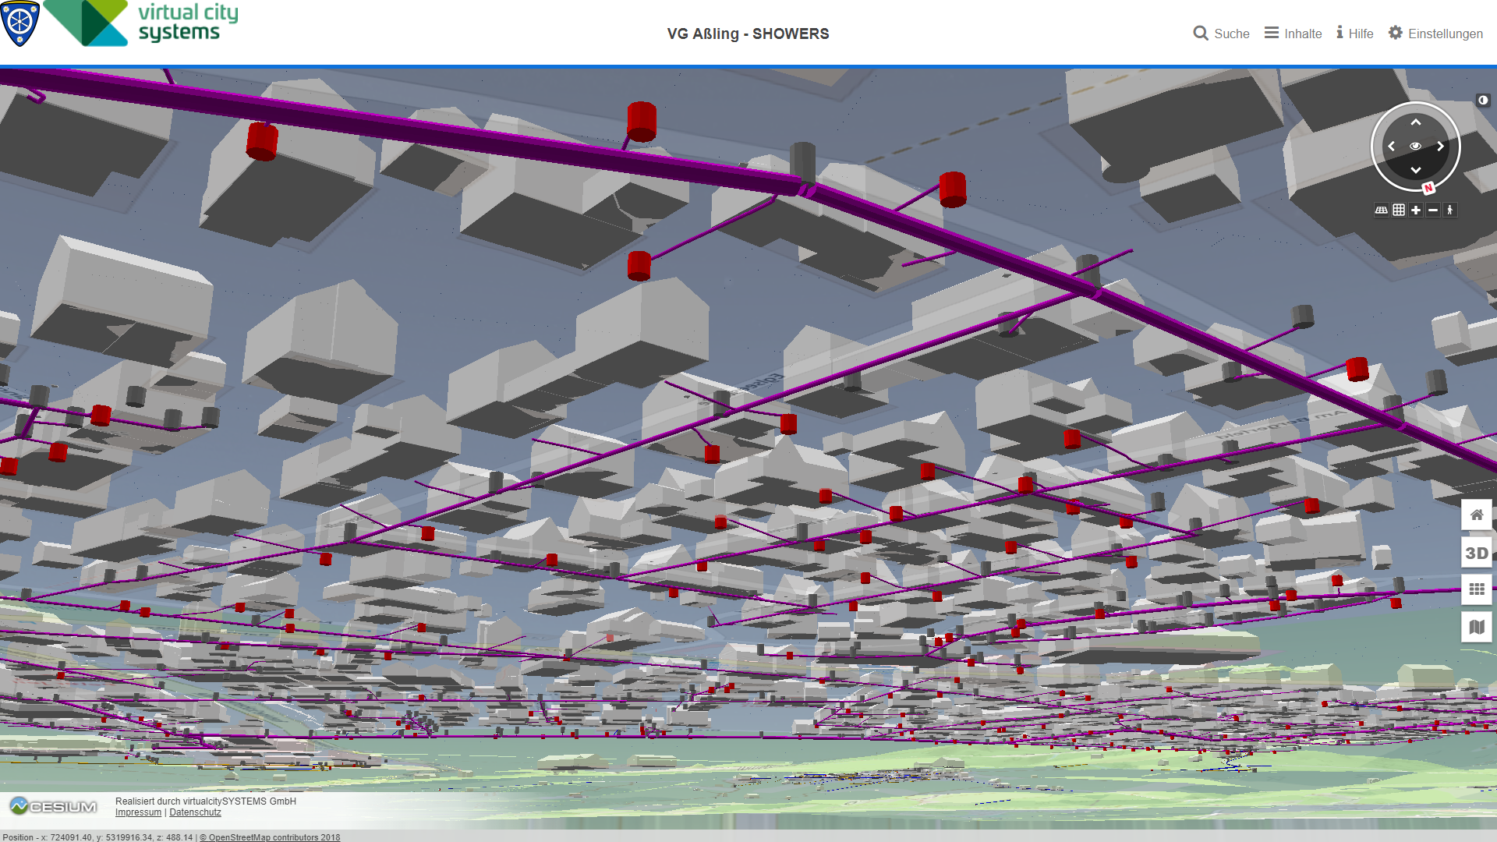The width and height of the screenshot is (1497, 842).
Task: Click the home view button
Action: click(1476, 515)
